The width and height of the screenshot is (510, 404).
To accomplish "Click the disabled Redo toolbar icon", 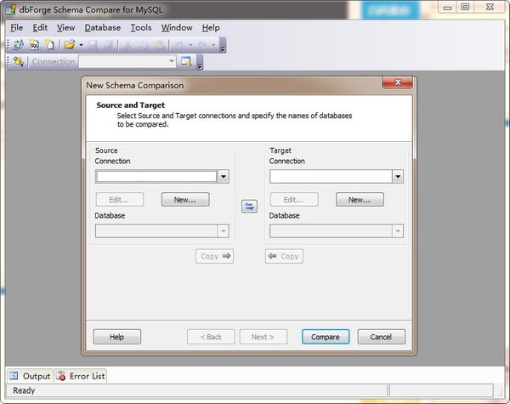I will [x=202, y=45].
